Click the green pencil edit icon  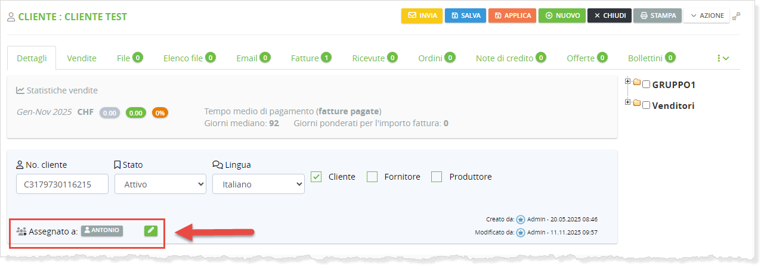[151, 231]
